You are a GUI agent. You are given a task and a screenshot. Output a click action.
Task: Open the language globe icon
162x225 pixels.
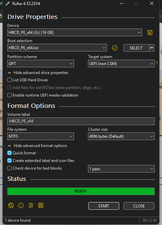(11, 205)
